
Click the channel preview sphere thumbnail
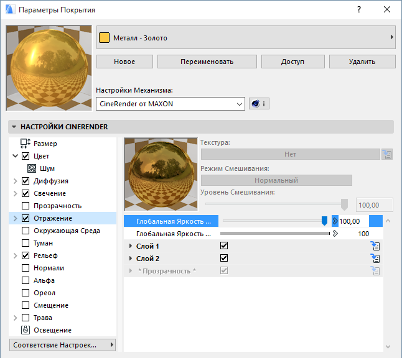click(x=161, y=175)
